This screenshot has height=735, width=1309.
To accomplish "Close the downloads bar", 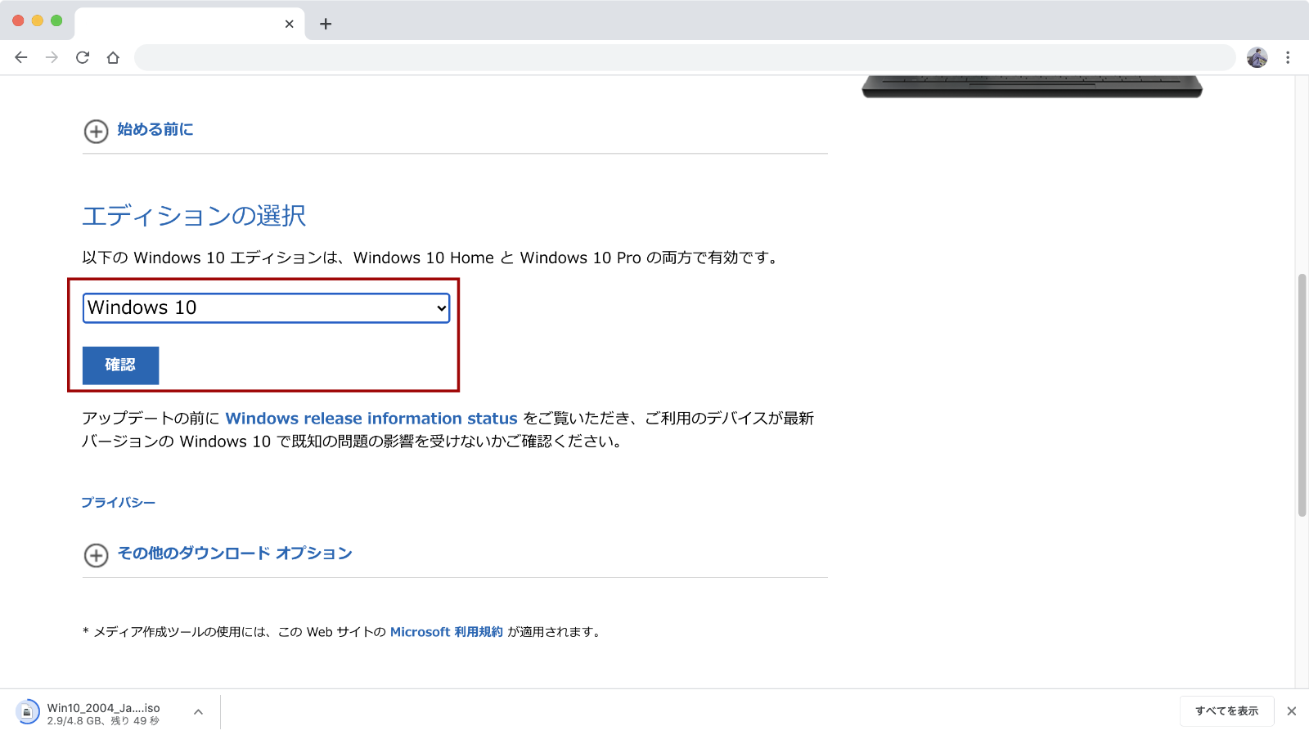I will click(1292, 711).
